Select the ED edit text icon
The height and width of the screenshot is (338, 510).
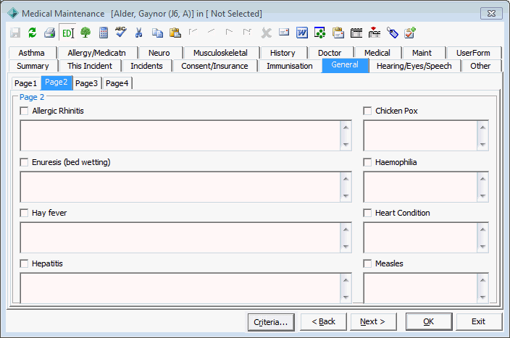pos(67,33)
